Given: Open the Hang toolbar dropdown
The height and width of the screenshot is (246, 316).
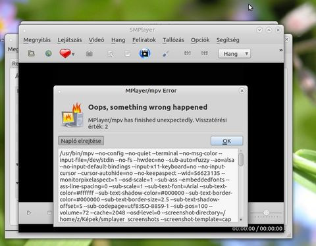Looking at the screenshot, I should (x=234, y=54).
